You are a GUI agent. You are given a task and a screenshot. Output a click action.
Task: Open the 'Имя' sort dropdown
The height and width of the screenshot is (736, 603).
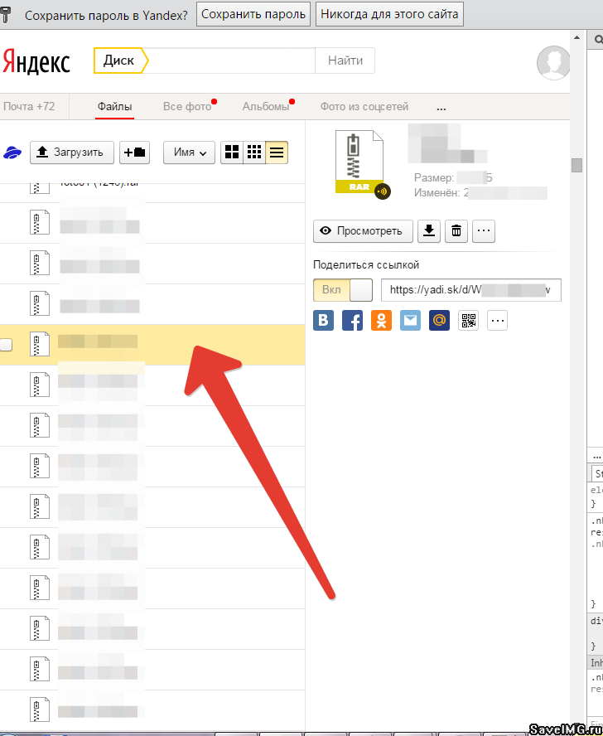[190, 153]
